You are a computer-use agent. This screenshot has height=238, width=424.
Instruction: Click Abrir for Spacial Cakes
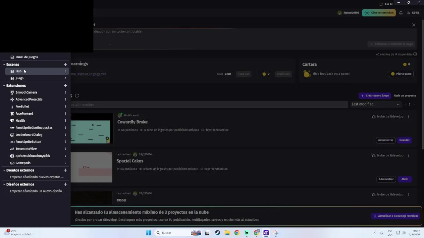(x=404, y=179)
